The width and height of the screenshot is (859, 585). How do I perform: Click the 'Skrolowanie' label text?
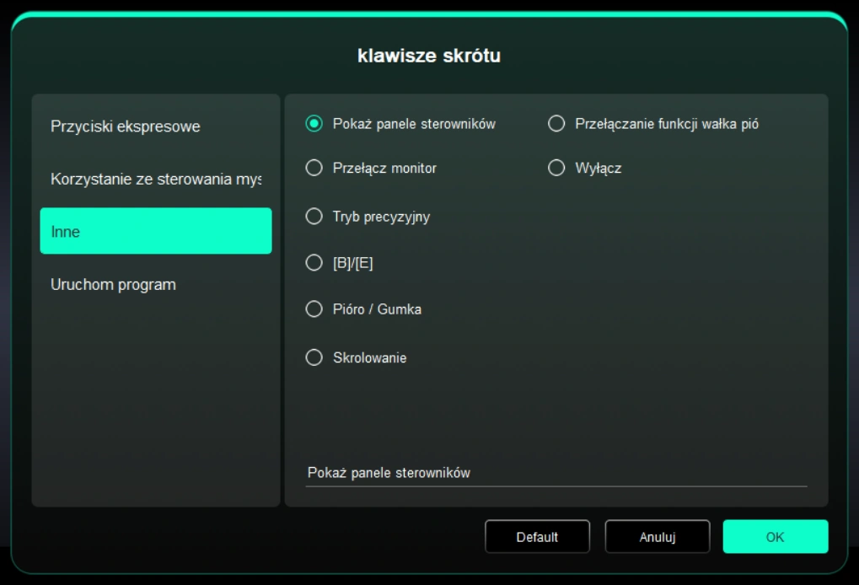(369, 358)
